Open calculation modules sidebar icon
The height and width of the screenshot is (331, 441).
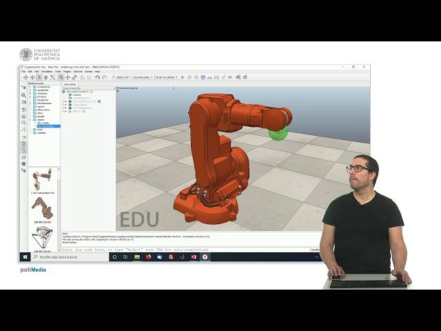pos(23,102)
